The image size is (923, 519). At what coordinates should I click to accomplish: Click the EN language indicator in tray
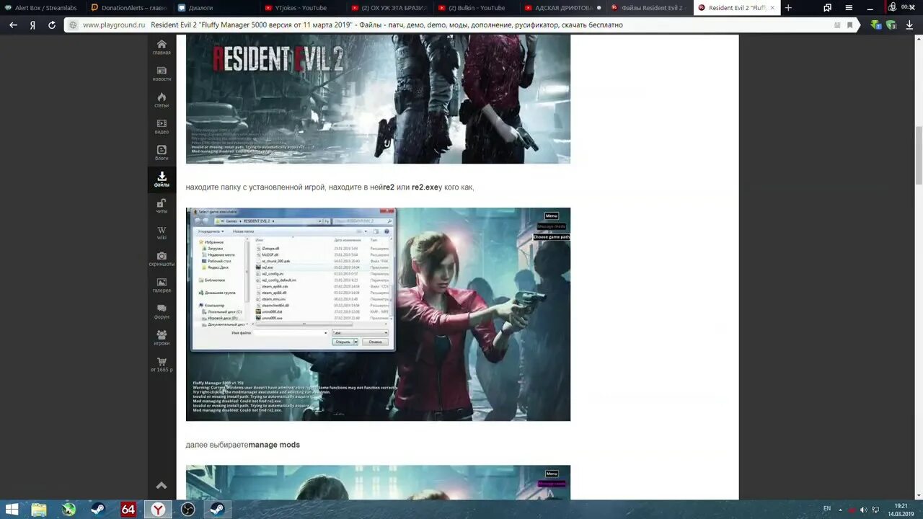click(x=827, y=510)
